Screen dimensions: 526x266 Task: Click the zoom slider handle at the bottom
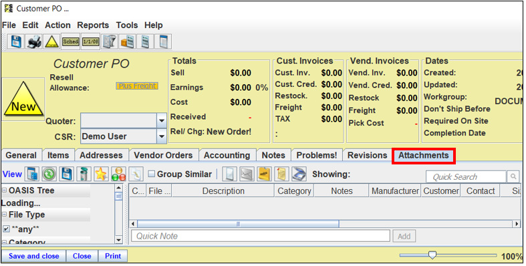[x=432, y=255]
